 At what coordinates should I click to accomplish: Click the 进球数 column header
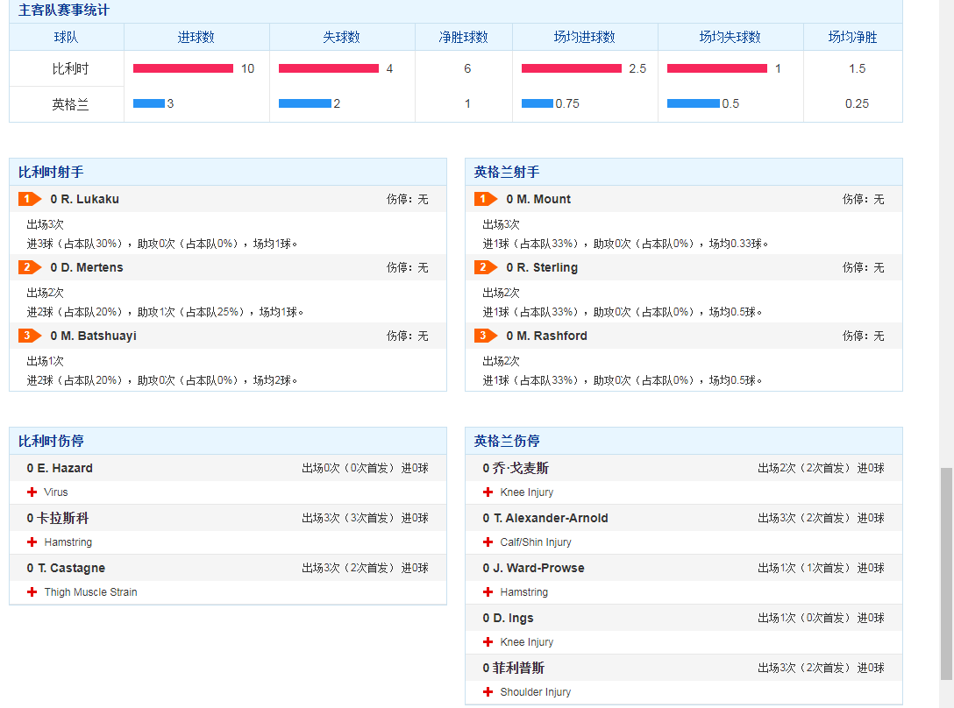[x=196, y=37]
